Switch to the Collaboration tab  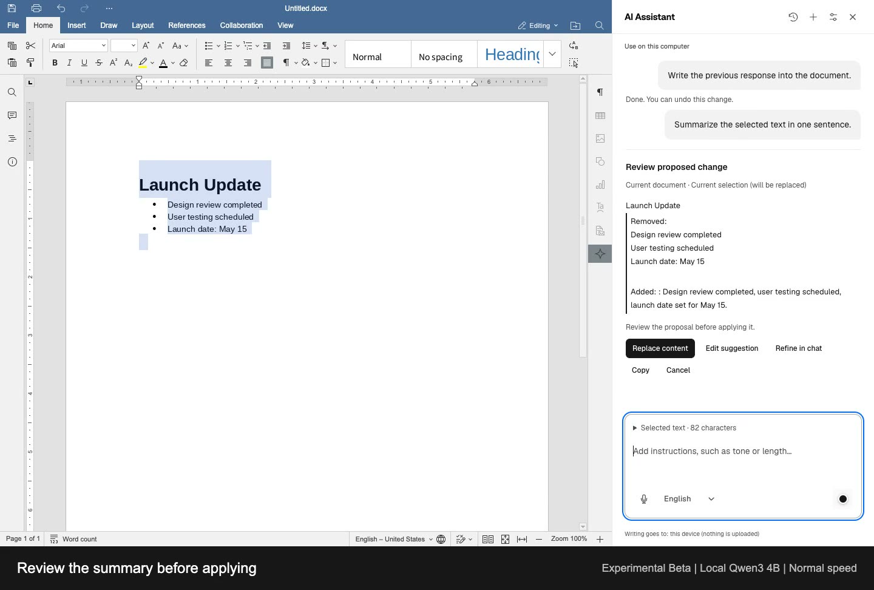click(x=242, y=25)
